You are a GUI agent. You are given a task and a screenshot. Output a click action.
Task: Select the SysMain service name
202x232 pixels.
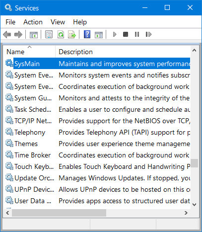(x=27, y=64)
